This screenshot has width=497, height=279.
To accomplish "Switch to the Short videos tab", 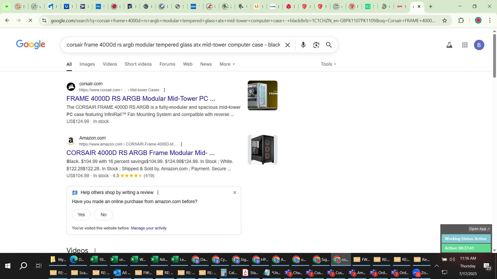I will pos(138,64).
